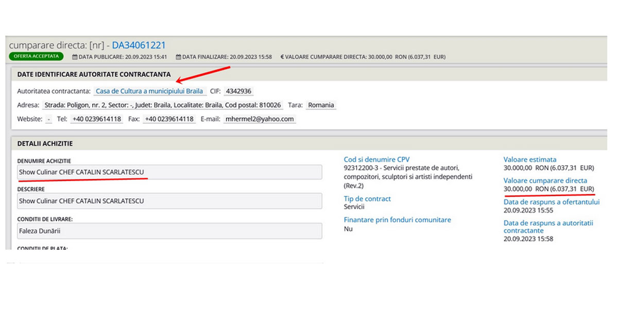Viewport: 618px width, 323px height.
Task: Click the email mhermel2@yahoo.com
Action: (x=260, y=119)
